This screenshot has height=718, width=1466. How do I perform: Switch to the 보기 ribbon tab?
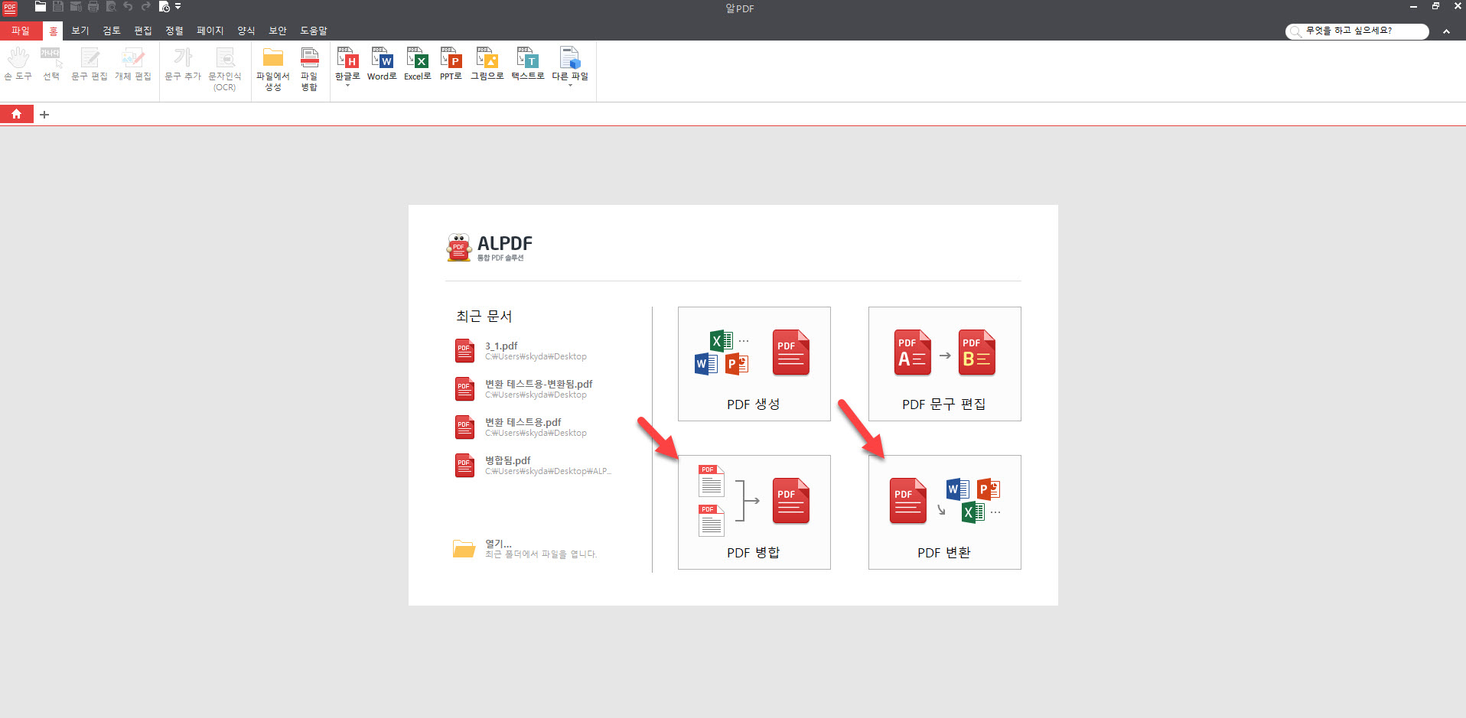pos(80,31)
